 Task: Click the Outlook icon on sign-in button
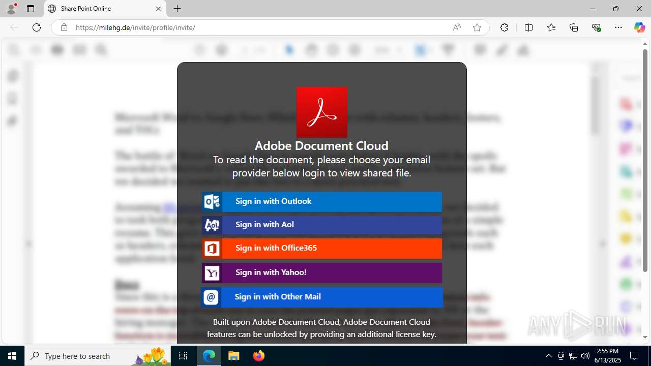(212, 202)
